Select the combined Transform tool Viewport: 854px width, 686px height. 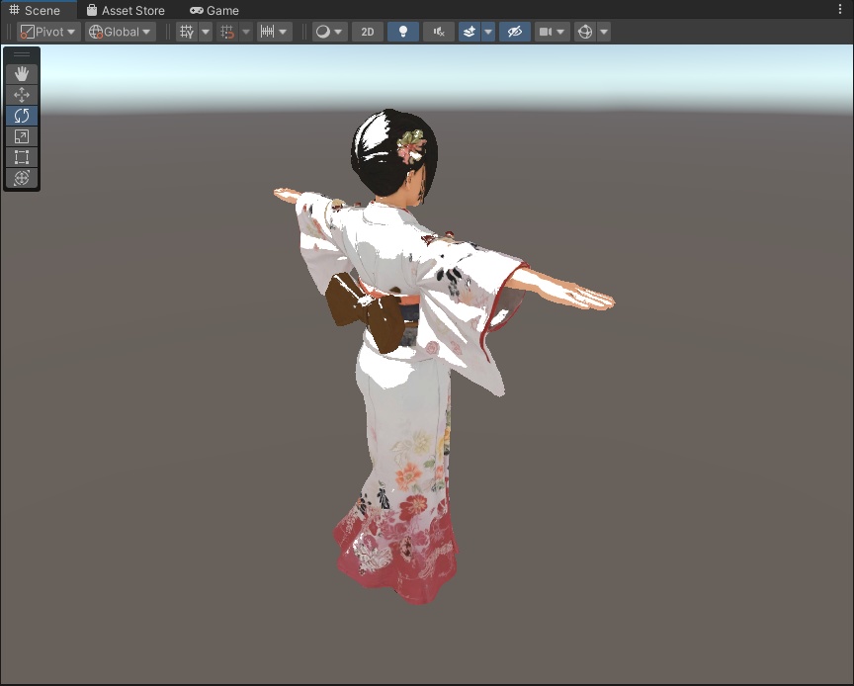pyautogui.click(x=21, y=178)
